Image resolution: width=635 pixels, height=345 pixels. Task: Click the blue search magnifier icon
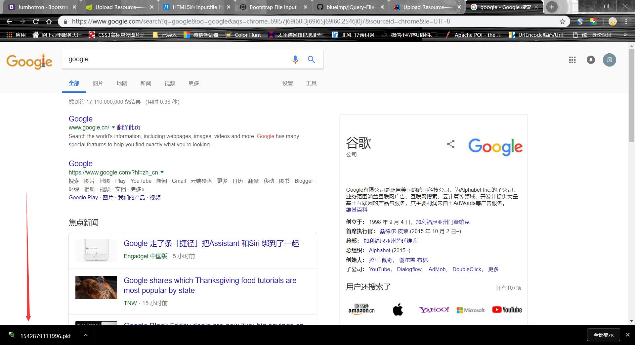tap(311, 60)
